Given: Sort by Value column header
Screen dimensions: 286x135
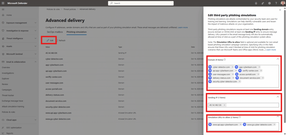Looking at the screenshot, I should [x=47, y=47].
